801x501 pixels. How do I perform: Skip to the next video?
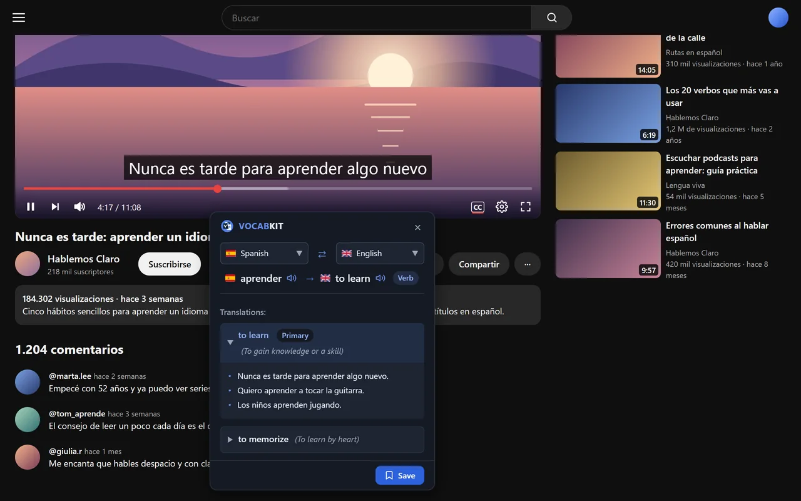55,207
